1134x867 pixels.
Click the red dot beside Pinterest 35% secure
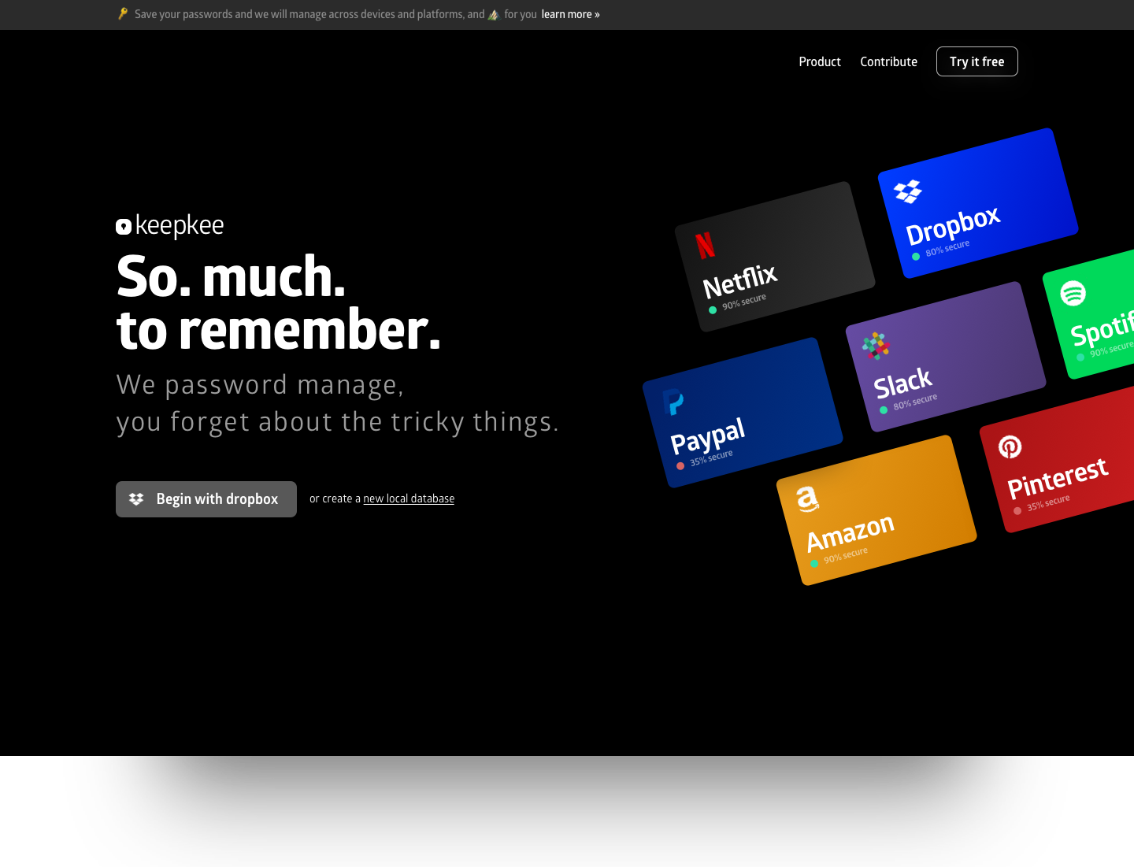(x=1017, y=510)
